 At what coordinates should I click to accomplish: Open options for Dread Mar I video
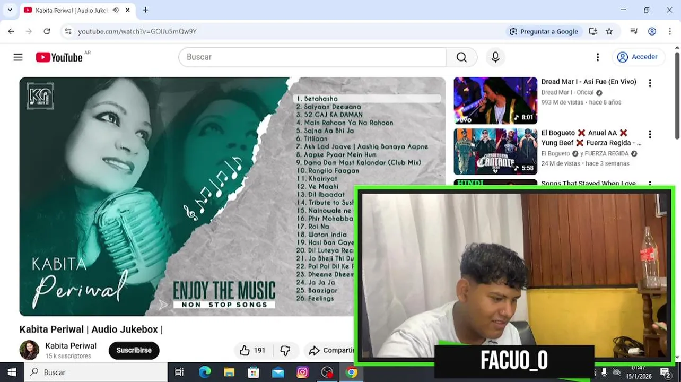pos(650,83)
